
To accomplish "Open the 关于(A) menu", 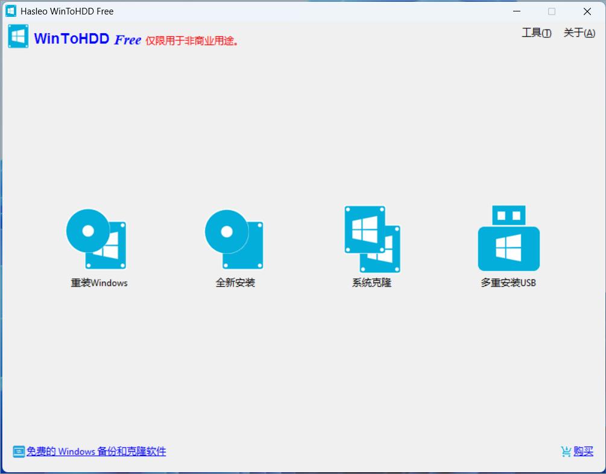I will [x=578, y=33].
